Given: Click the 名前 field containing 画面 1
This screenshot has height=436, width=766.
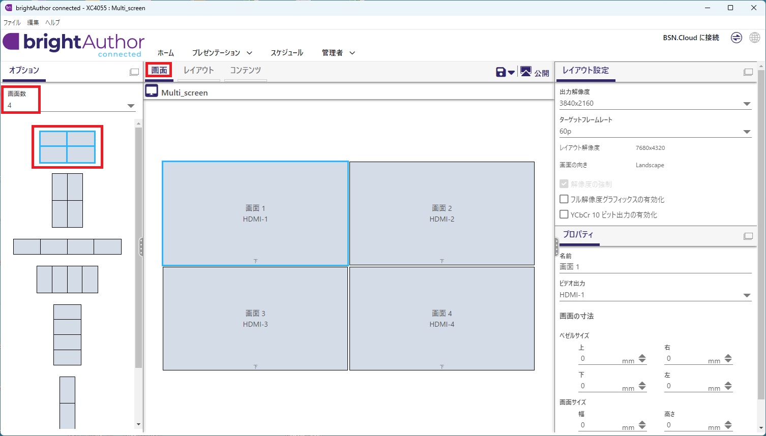Looking at the screenshot, I should coord(655,267).
